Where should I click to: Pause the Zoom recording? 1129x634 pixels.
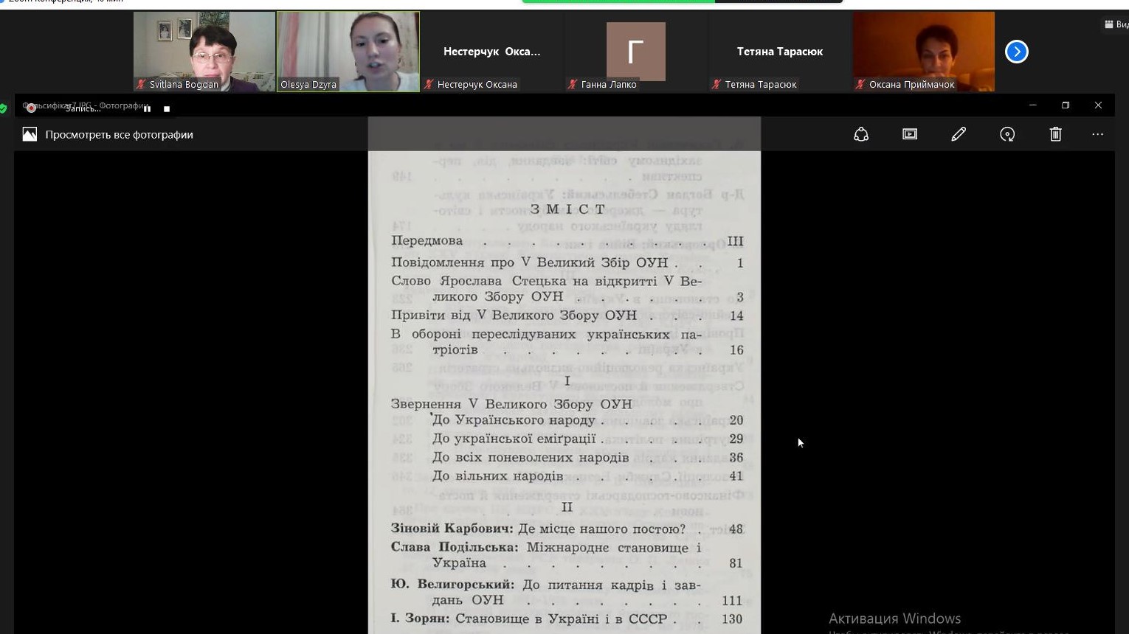(x=148, y=108)
